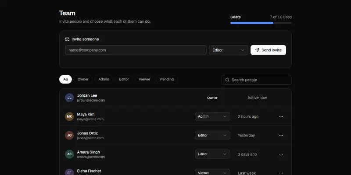Click the Owner badge on Jordan Lee's row
Screen dimensions: 351x175
(x=212, y=98)
